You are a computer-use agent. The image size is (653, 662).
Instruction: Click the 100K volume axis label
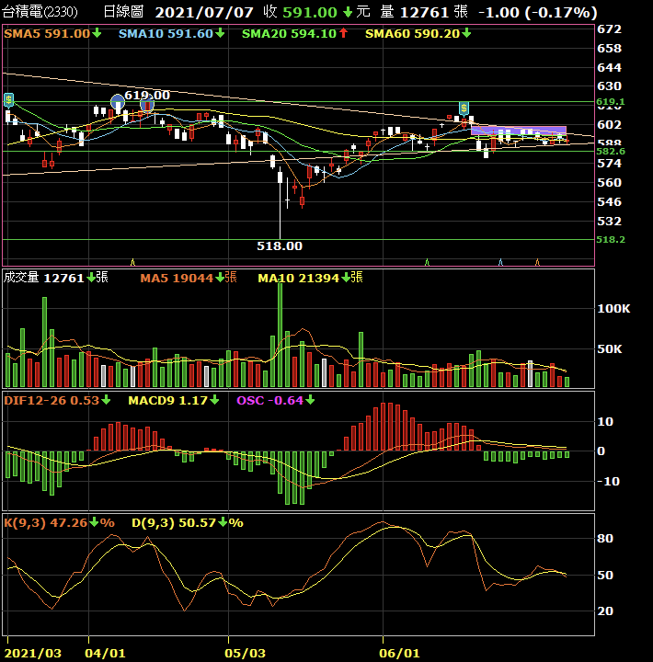point(613,309)
